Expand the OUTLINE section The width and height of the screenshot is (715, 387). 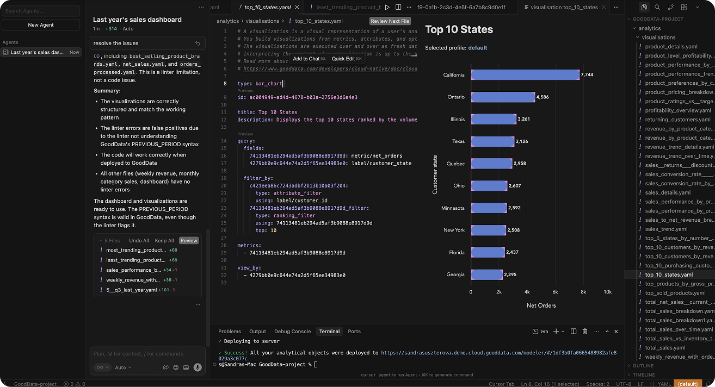[643, 365]
